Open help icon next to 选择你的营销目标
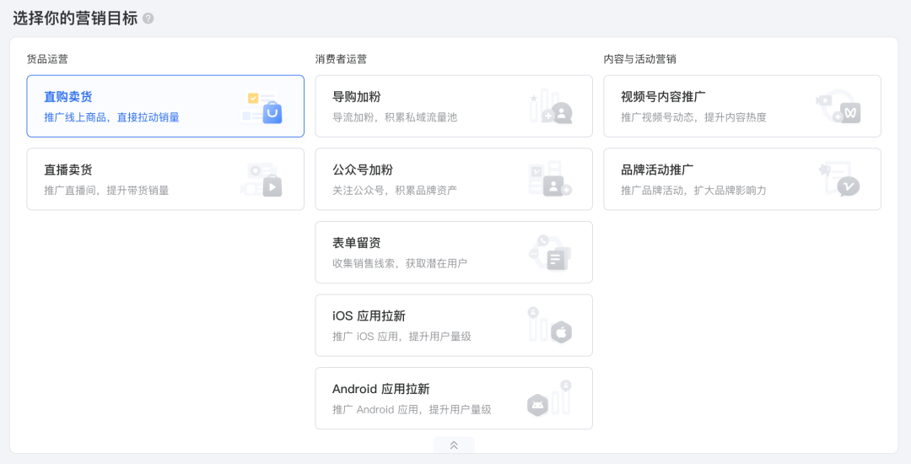Image resolution: width=911 pixels, height=464 pixels. point(148,19)
